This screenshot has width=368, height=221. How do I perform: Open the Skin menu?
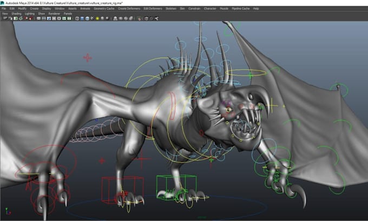(x=182, y=9)
